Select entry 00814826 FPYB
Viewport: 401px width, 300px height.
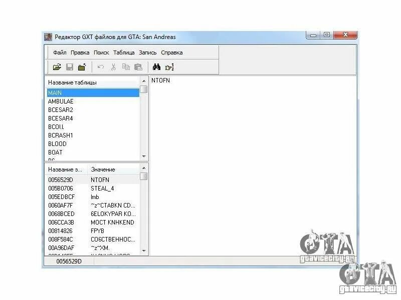[93, 231]
